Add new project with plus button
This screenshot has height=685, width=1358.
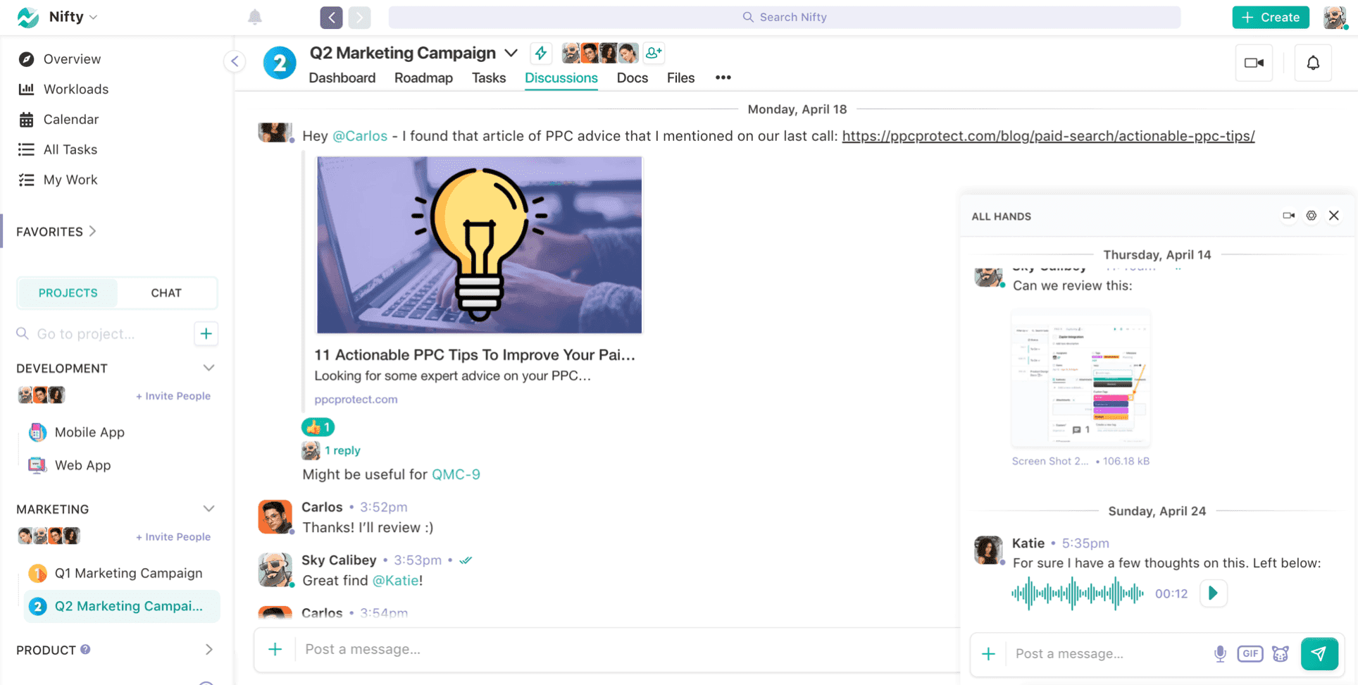coord(206,334)
